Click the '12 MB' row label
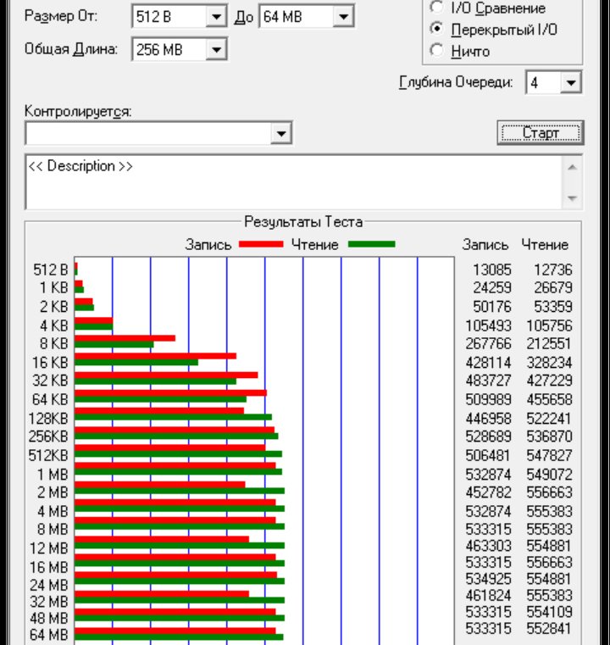The height and width of the screenshot is (645, 610). 49,548
